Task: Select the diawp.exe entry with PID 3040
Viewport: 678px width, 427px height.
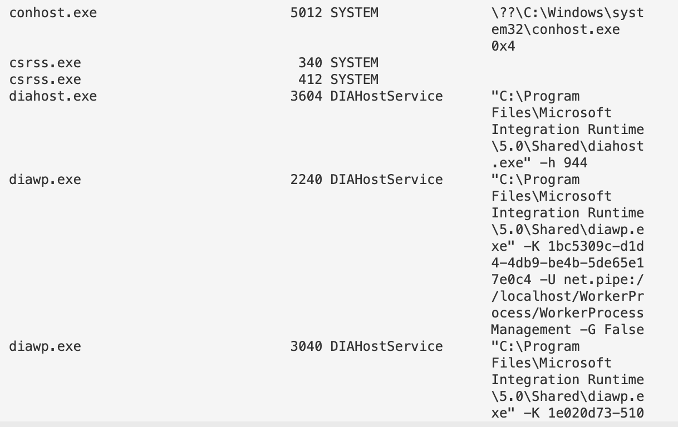Action: (x=45, y=346)
